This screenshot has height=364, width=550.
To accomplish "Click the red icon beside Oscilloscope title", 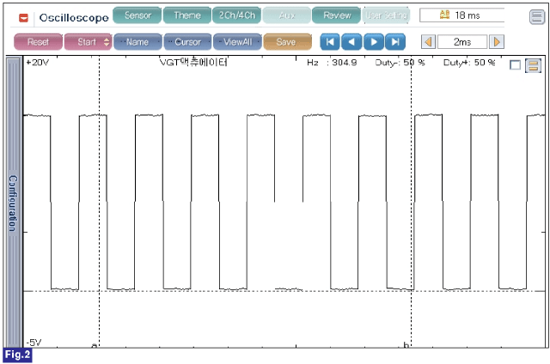I will click(x=23, y=17).
